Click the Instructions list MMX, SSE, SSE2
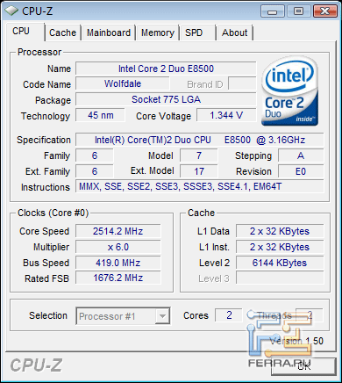The image size is (342, 383). (x=200, y=187)
